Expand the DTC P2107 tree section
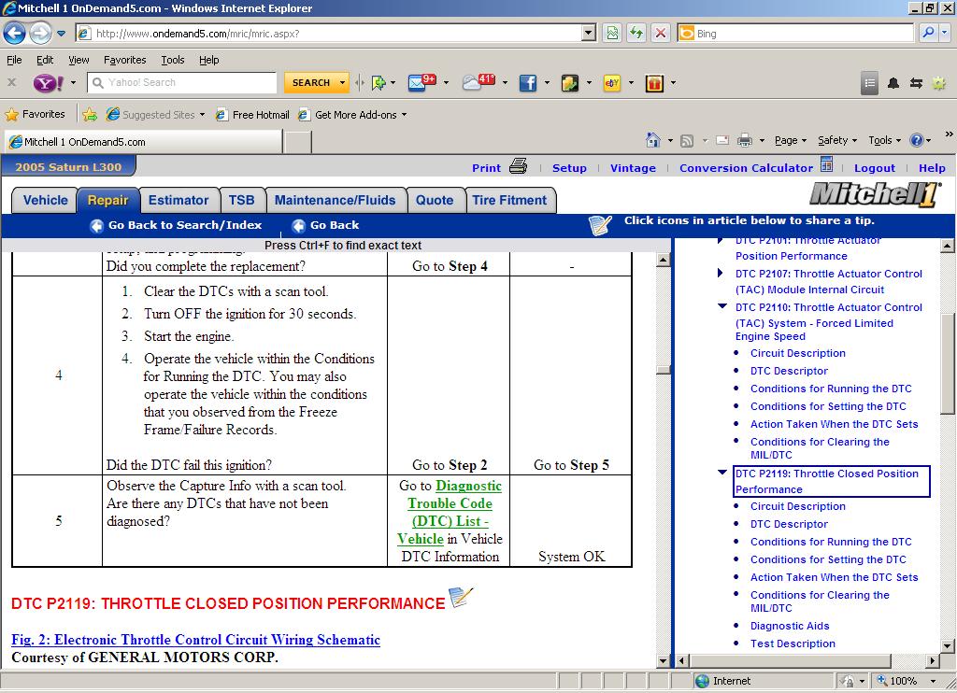 tap(721, 273)
